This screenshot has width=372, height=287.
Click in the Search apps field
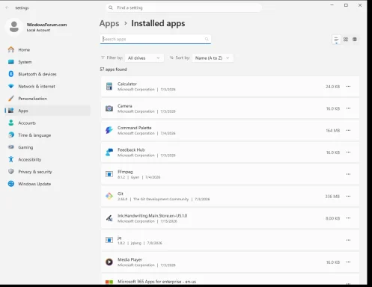(x=156, y=39)
